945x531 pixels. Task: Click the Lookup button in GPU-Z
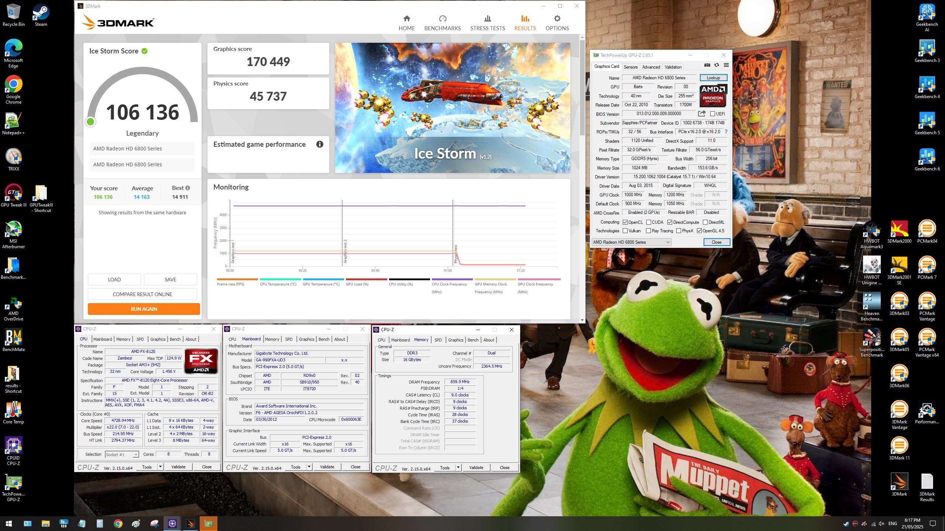pyautogui.click(x=713, y=78)
